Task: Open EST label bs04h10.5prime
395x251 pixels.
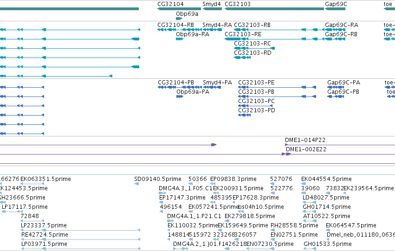Action: (261, 207)
